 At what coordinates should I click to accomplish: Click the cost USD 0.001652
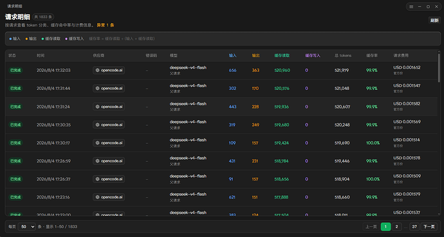[x=407, y=67]
